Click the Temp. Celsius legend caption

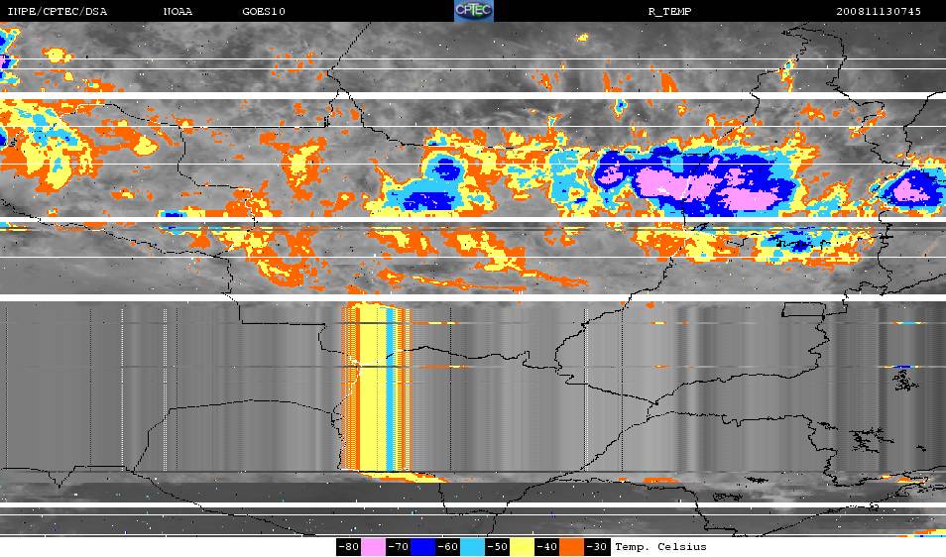660,547
